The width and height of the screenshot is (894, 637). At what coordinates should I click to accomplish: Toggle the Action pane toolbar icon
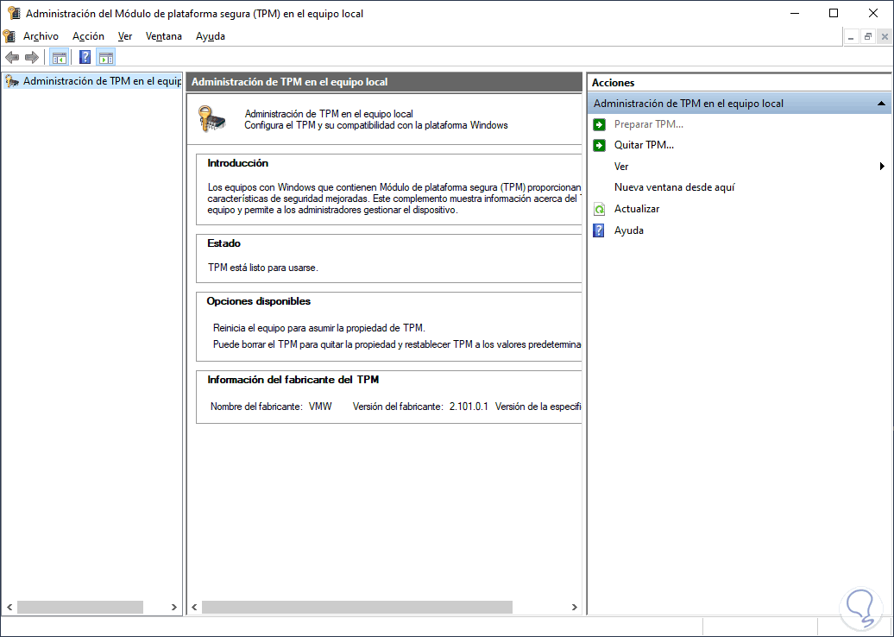(106, 57)
